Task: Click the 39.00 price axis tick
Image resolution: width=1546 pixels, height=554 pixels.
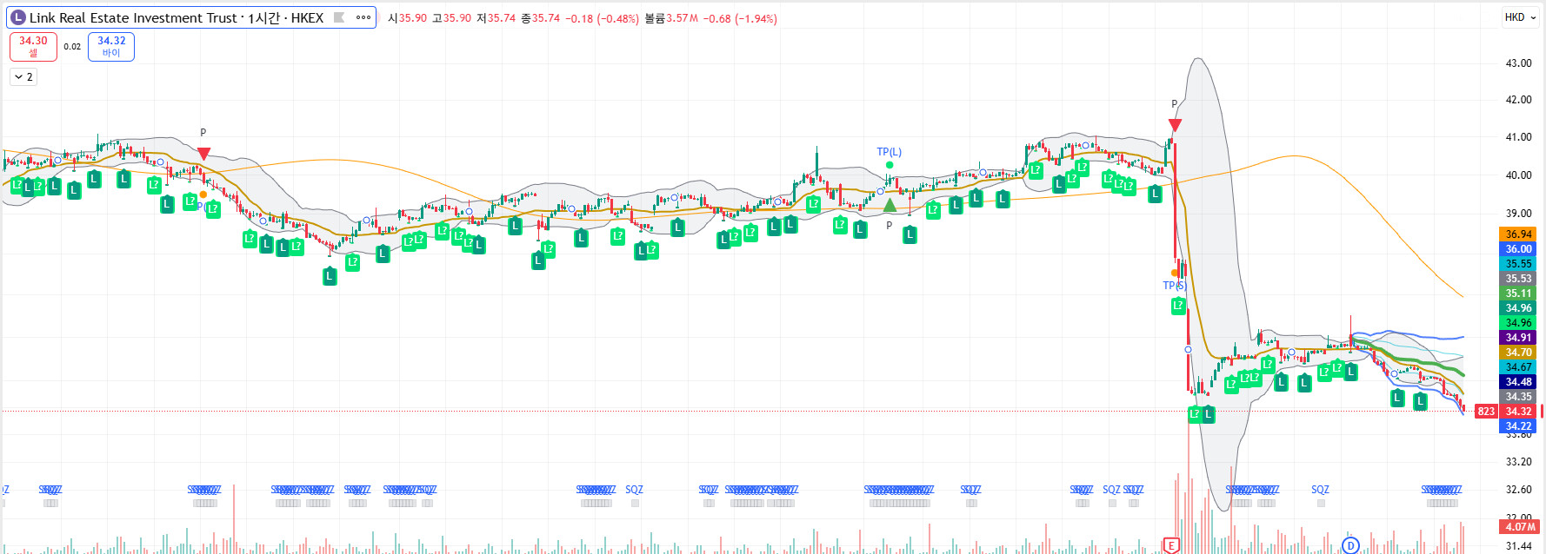Action: [x=1518, y=214]
